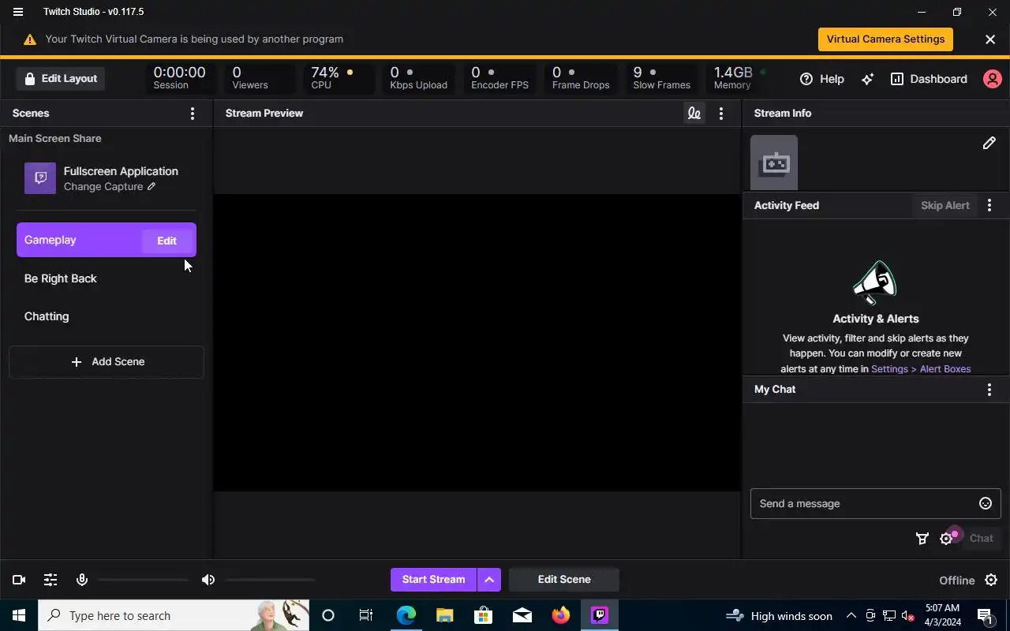Click the sparkle what's new icon
The image size is (1010, 631).
click(x=867, y=79)
